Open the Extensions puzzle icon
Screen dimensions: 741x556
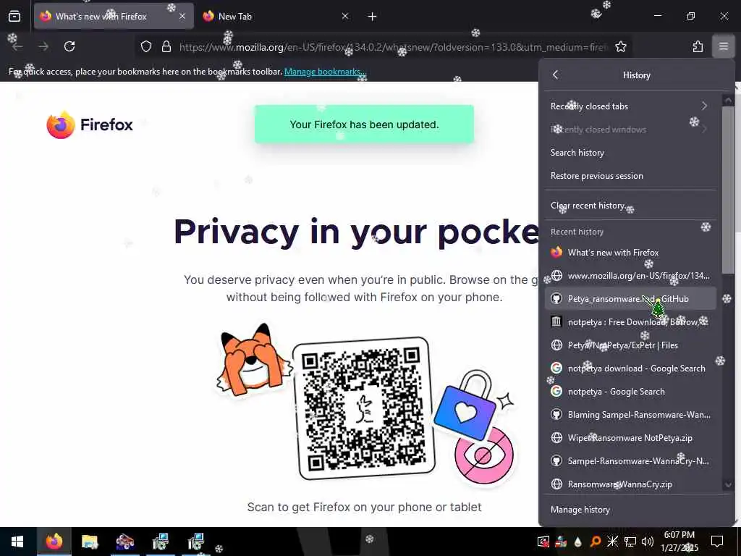point(698,46)
